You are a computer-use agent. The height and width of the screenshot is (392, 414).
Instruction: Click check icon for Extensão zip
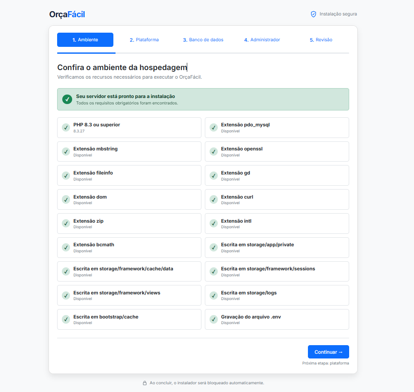coord(66,224)
